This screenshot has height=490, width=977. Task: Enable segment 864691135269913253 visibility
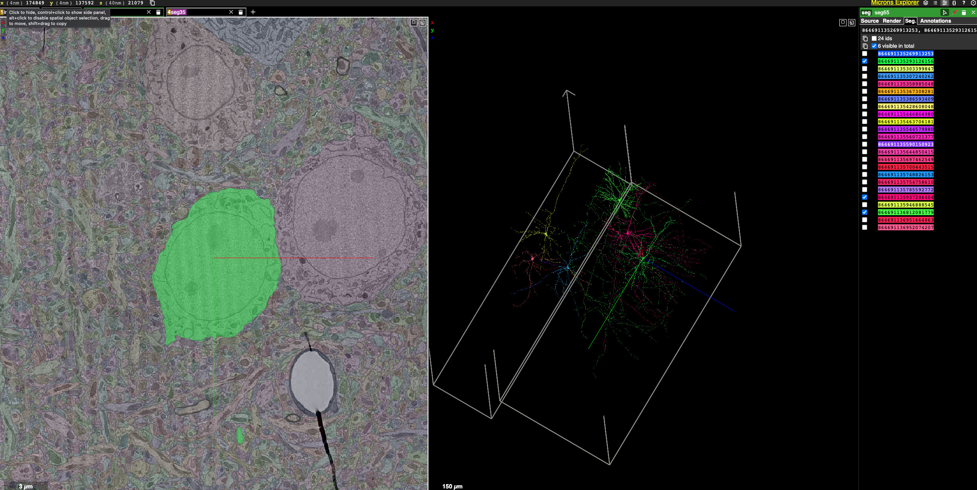pos(864,54)
